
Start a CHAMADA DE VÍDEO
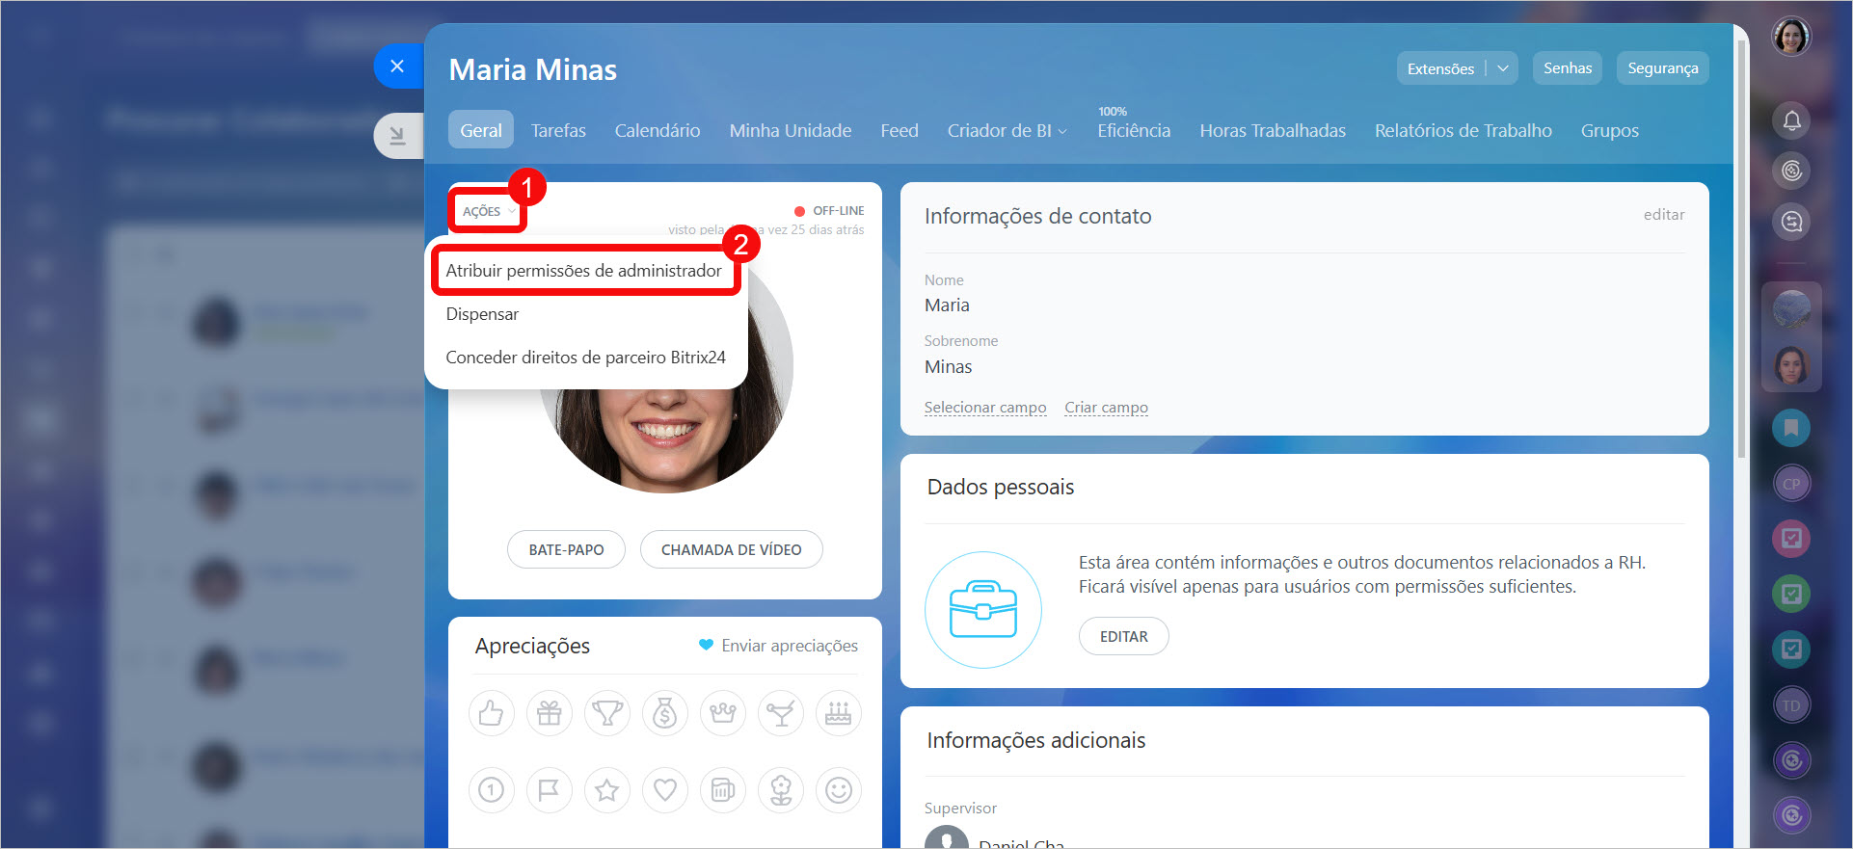point(731,549)
